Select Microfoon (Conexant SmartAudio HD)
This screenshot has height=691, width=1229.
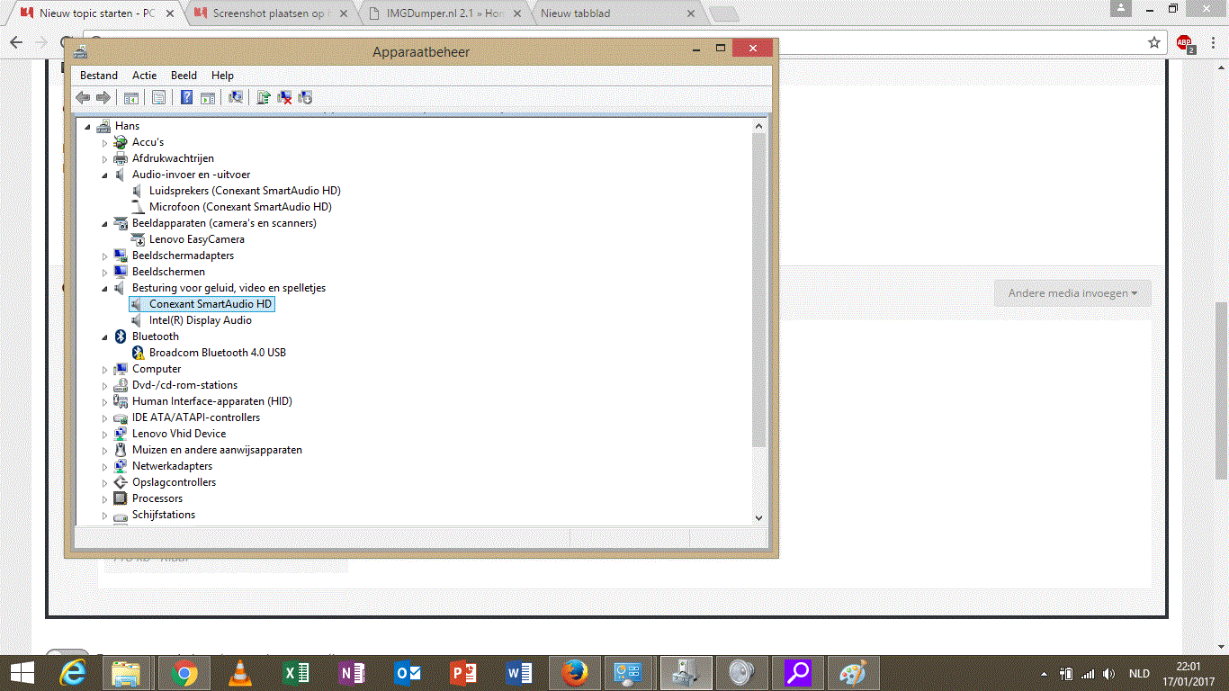240,207
